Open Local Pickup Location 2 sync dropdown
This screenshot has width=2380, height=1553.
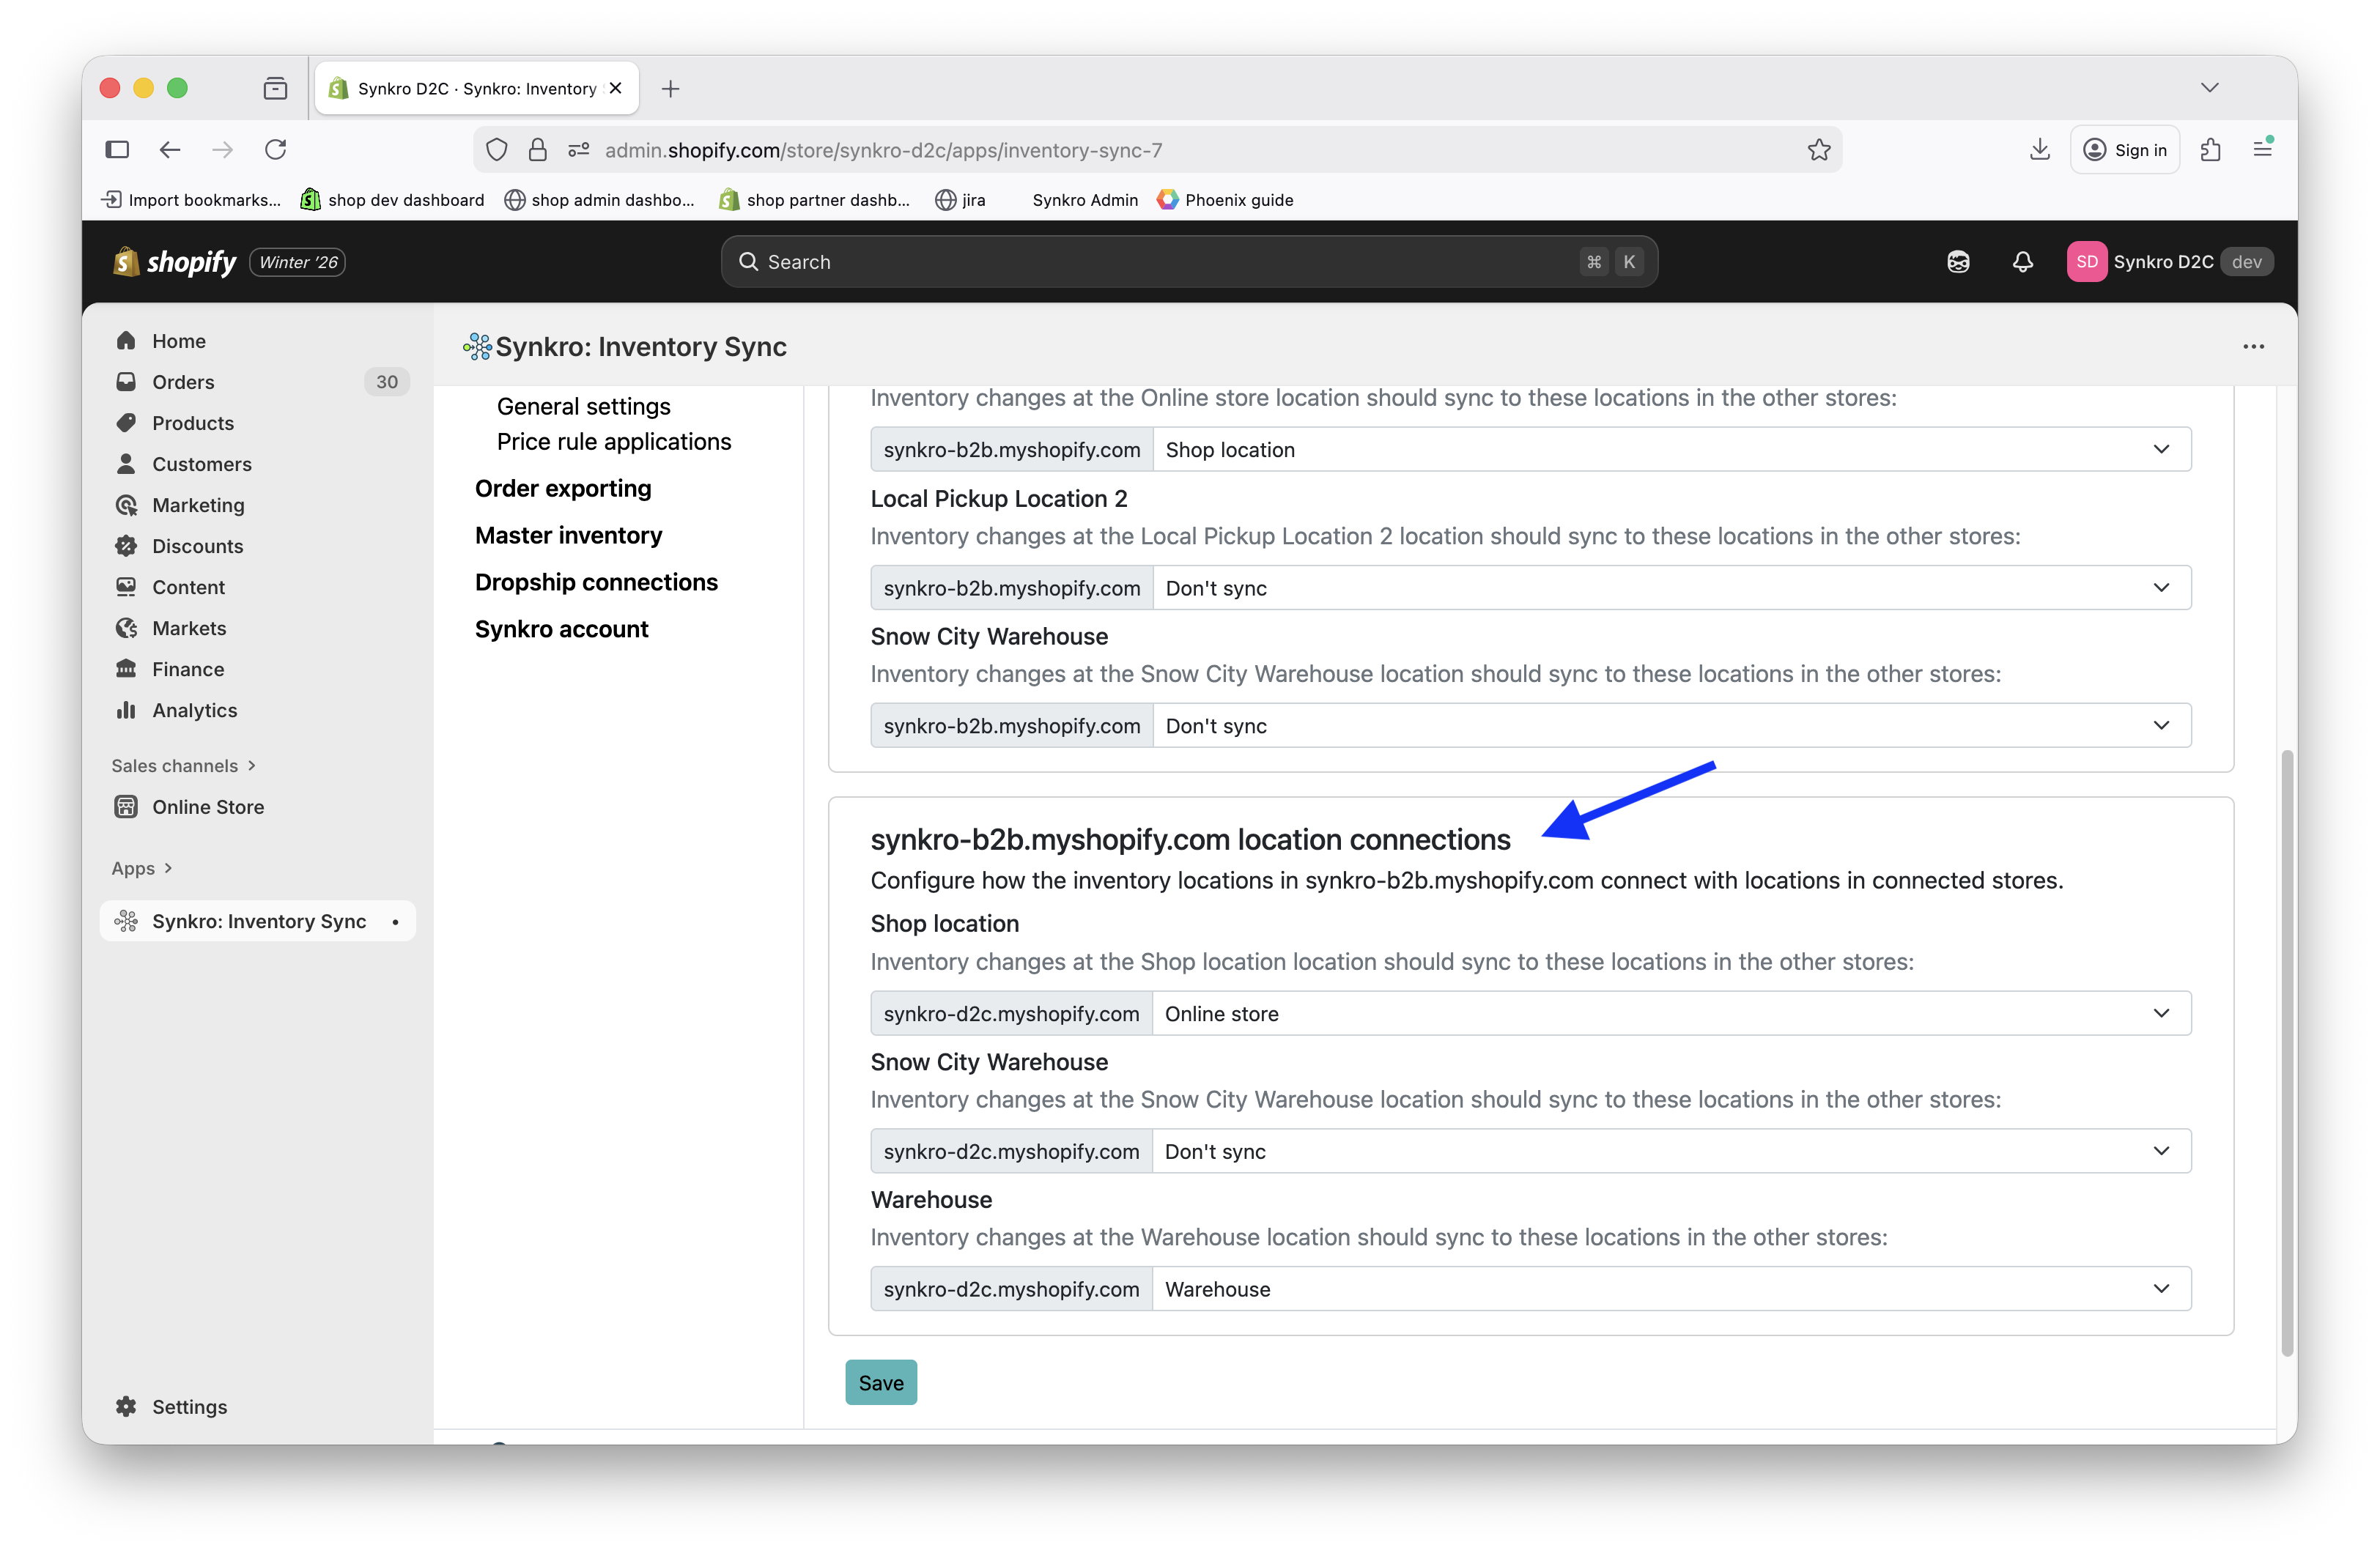click(x=1670, y=588)
